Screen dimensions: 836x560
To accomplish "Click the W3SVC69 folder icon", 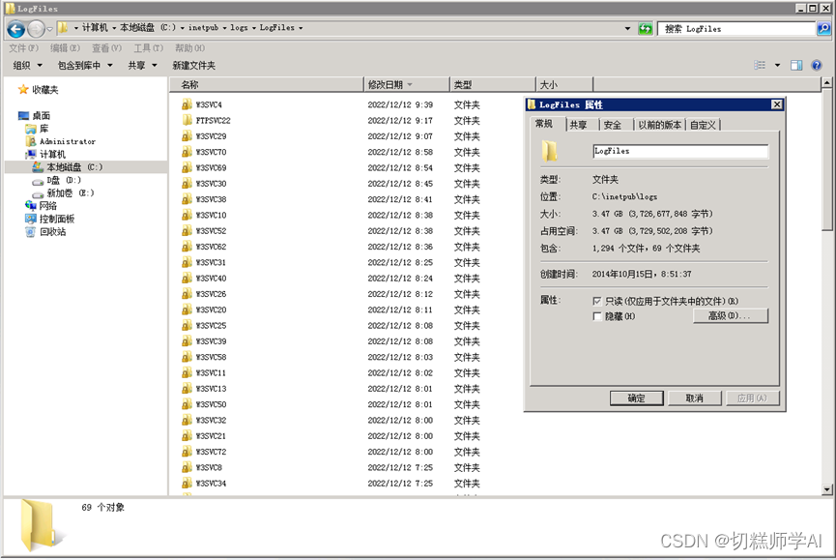I will coord(187,167).
